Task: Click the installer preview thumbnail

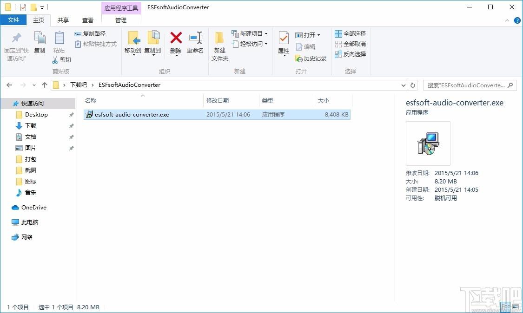Action: [x=428, y=143]
